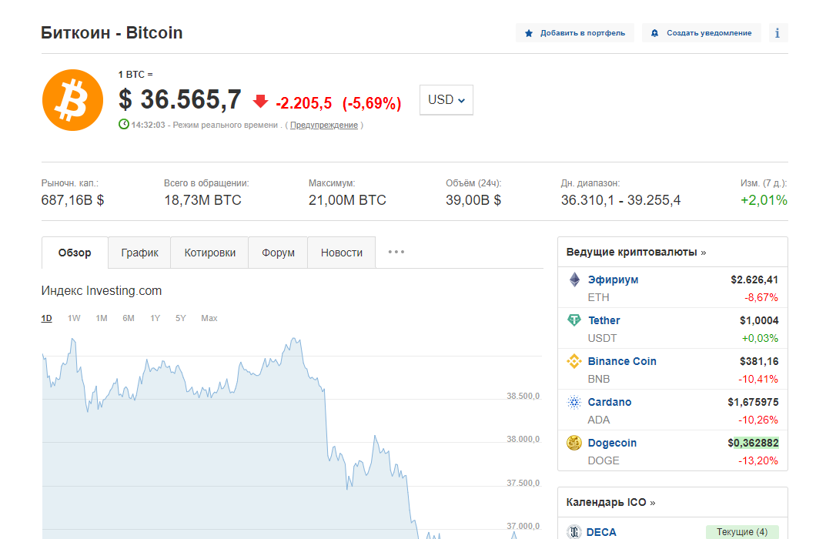Click the DECA ICO icon

point(574,532)
